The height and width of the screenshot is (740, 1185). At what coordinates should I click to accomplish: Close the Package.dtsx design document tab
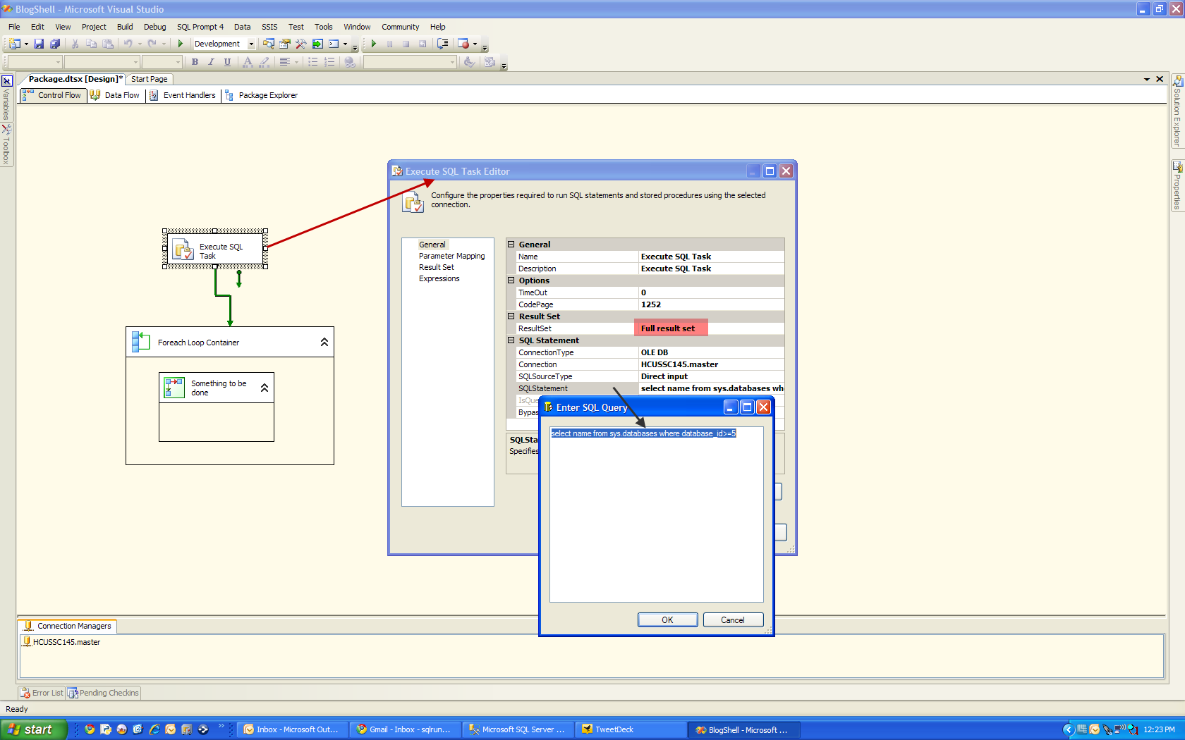click(1160, 79)
